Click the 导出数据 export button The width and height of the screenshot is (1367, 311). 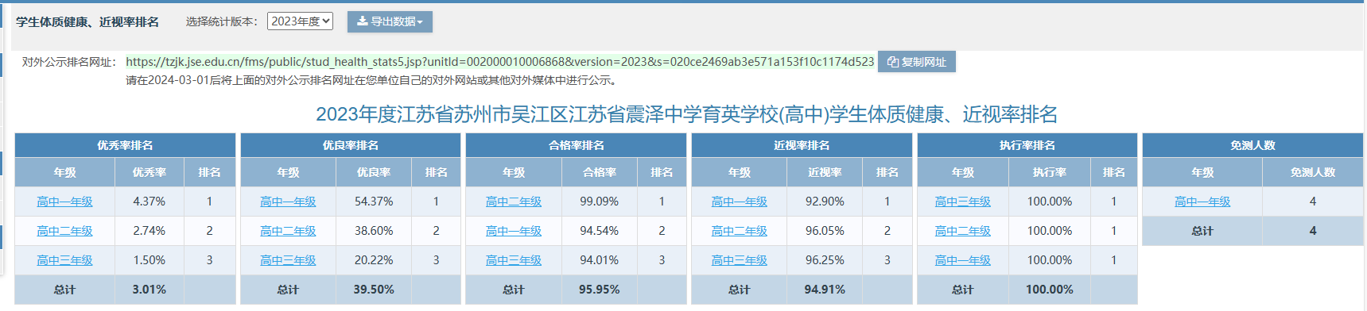[x=390, y=21]
